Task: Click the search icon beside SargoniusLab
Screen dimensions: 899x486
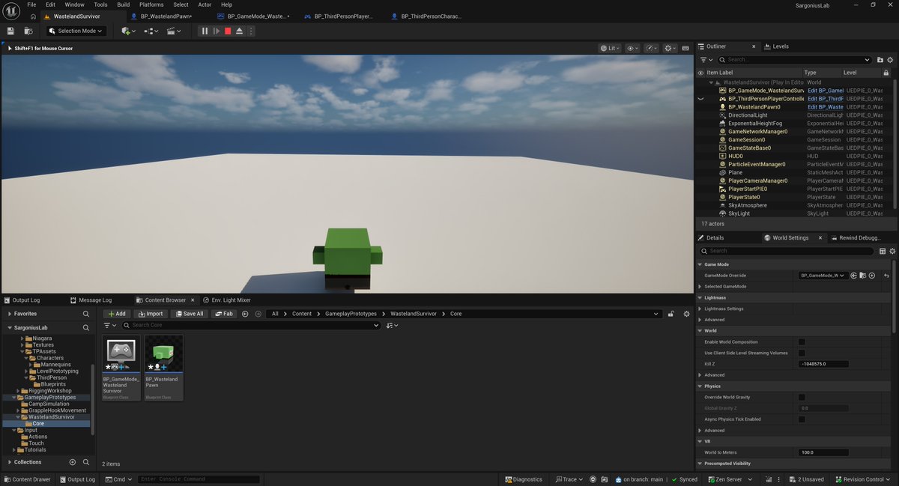Action: (86, 328)
